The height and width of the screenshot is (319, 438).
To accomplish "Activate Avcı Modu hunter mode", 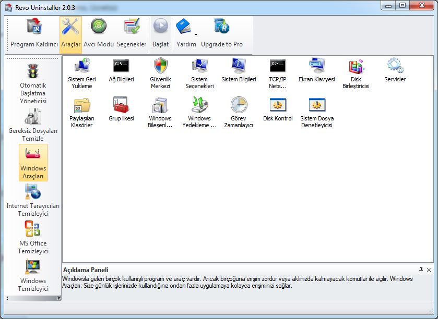I will point(99,33).
